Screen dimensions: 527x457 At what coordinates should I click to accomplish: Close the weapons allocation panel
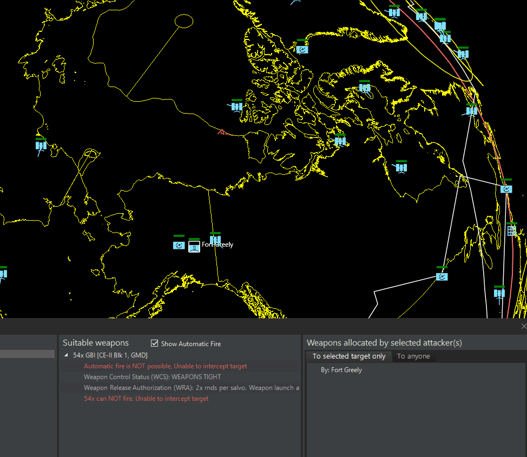(524, 326)
